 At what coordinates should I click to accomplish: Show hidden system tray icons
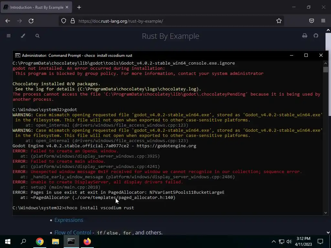[273, 242]
